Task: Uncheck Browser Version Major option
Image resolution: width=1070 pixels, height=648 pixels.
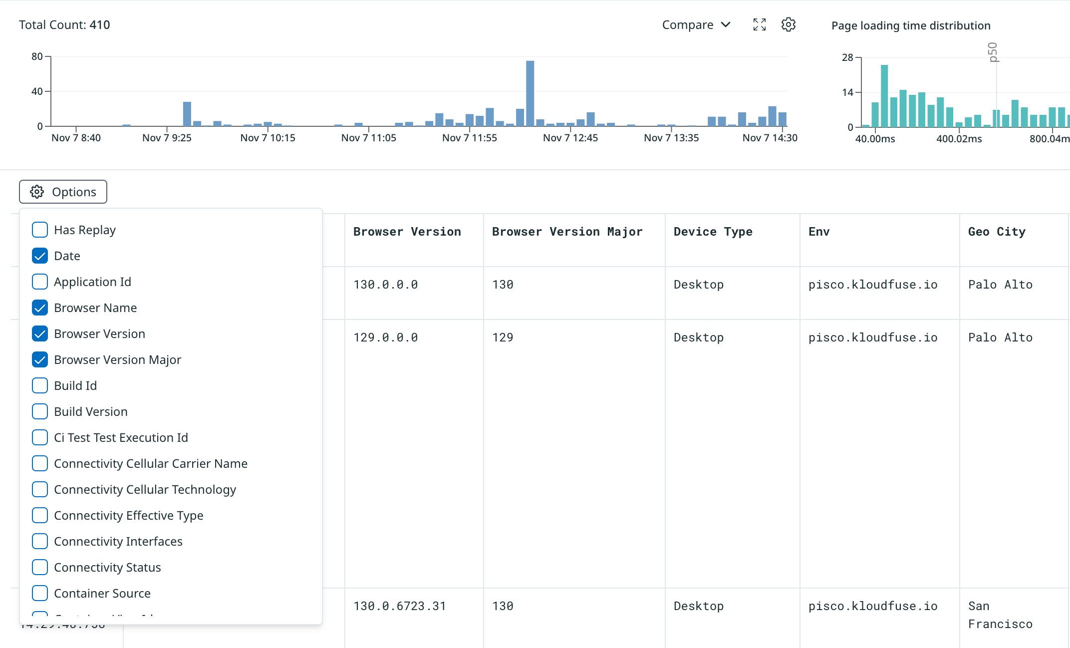Action: [x=40, y=359]
